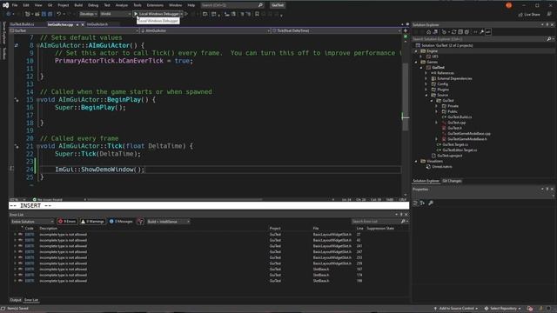Screen dimensions: 557x313
Task: Toggle auto-hide pin on Solution Explorer panel
Action: point(547,25)
